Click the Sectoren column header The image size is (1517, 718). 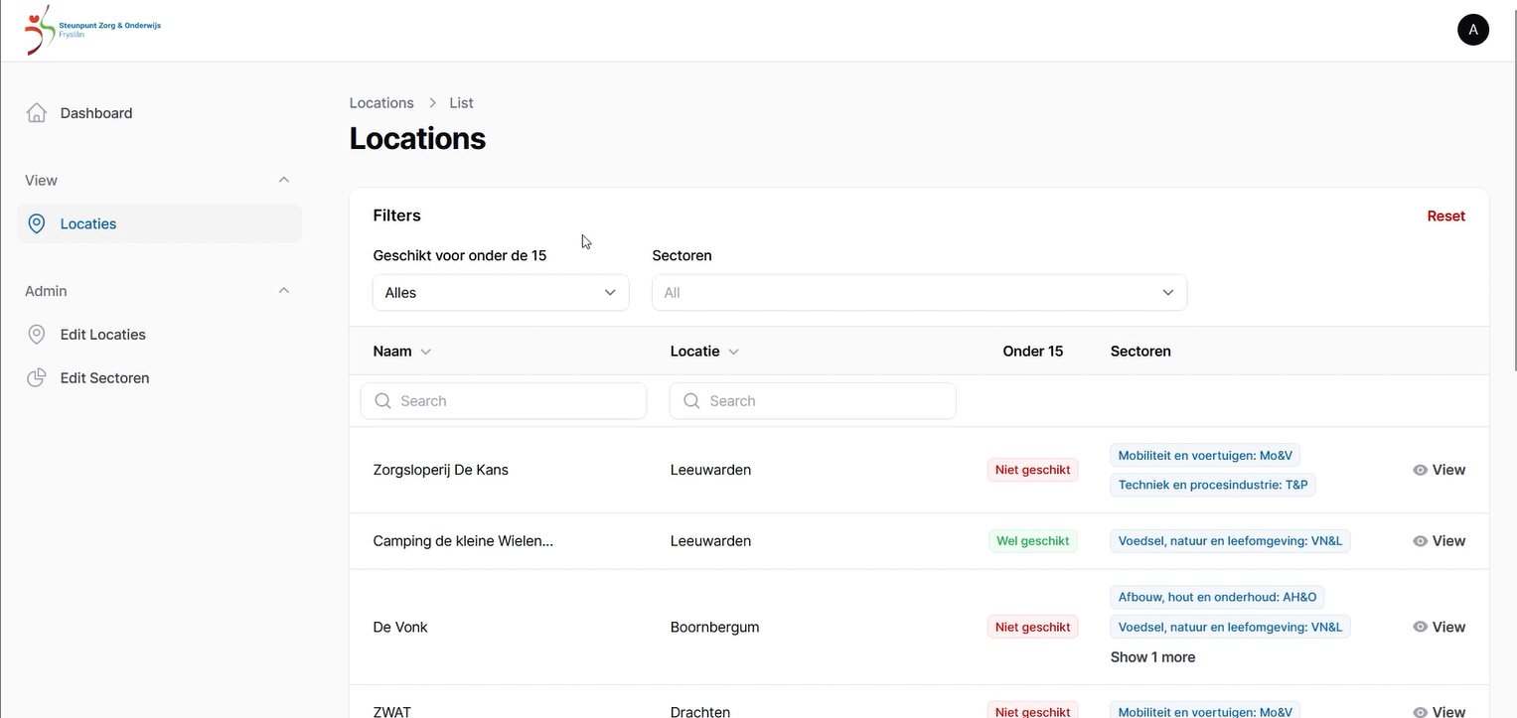point(1140,352)
